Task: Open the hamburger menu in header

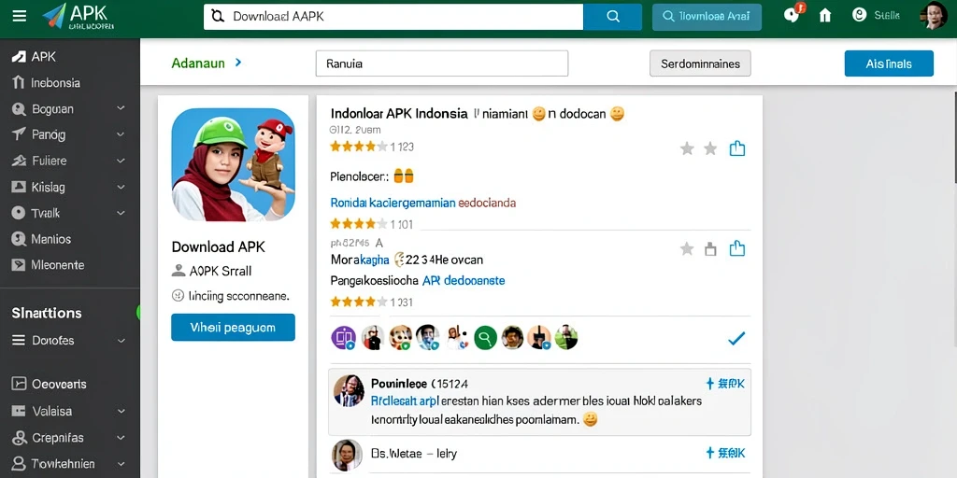Action: [20, 17]
